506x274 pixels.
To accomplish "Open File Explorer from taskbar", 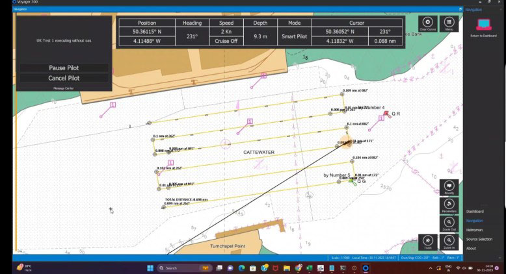I will coord(287,268).
